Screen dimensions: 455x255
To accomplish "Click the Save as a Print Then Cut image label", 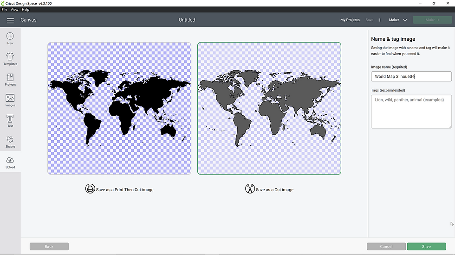I will coord(125,190).
